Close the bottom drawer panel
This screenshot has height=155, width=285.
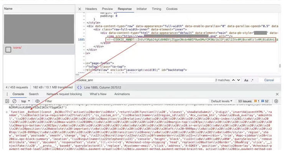pos(277,94)
